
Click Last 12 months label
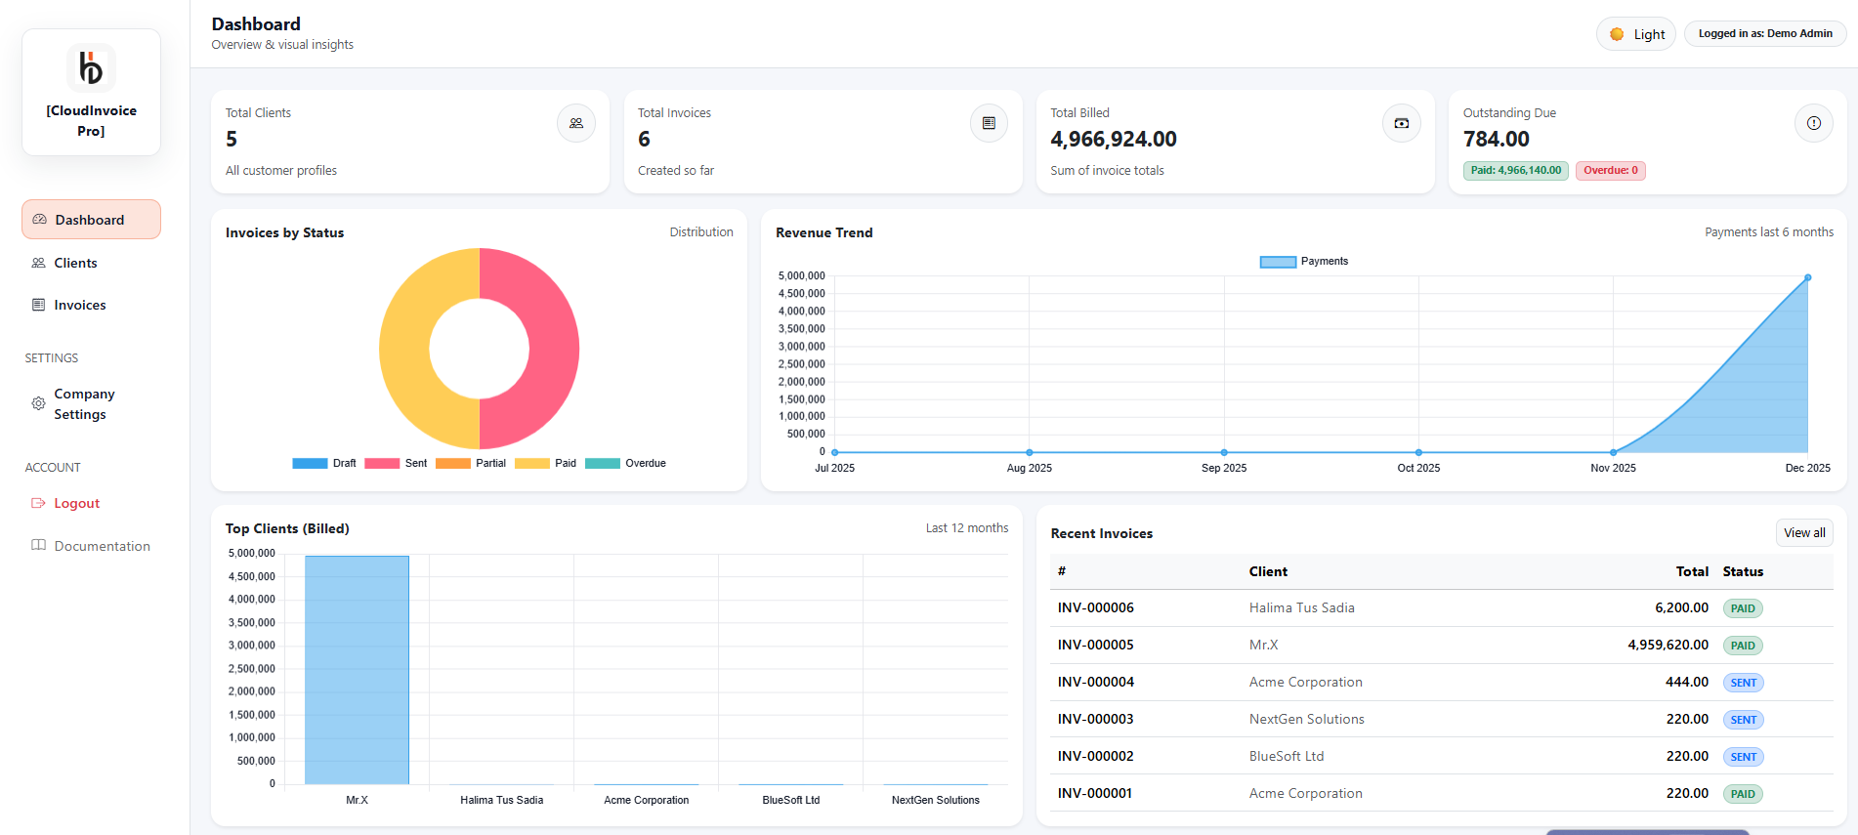(x=967, y=527)
